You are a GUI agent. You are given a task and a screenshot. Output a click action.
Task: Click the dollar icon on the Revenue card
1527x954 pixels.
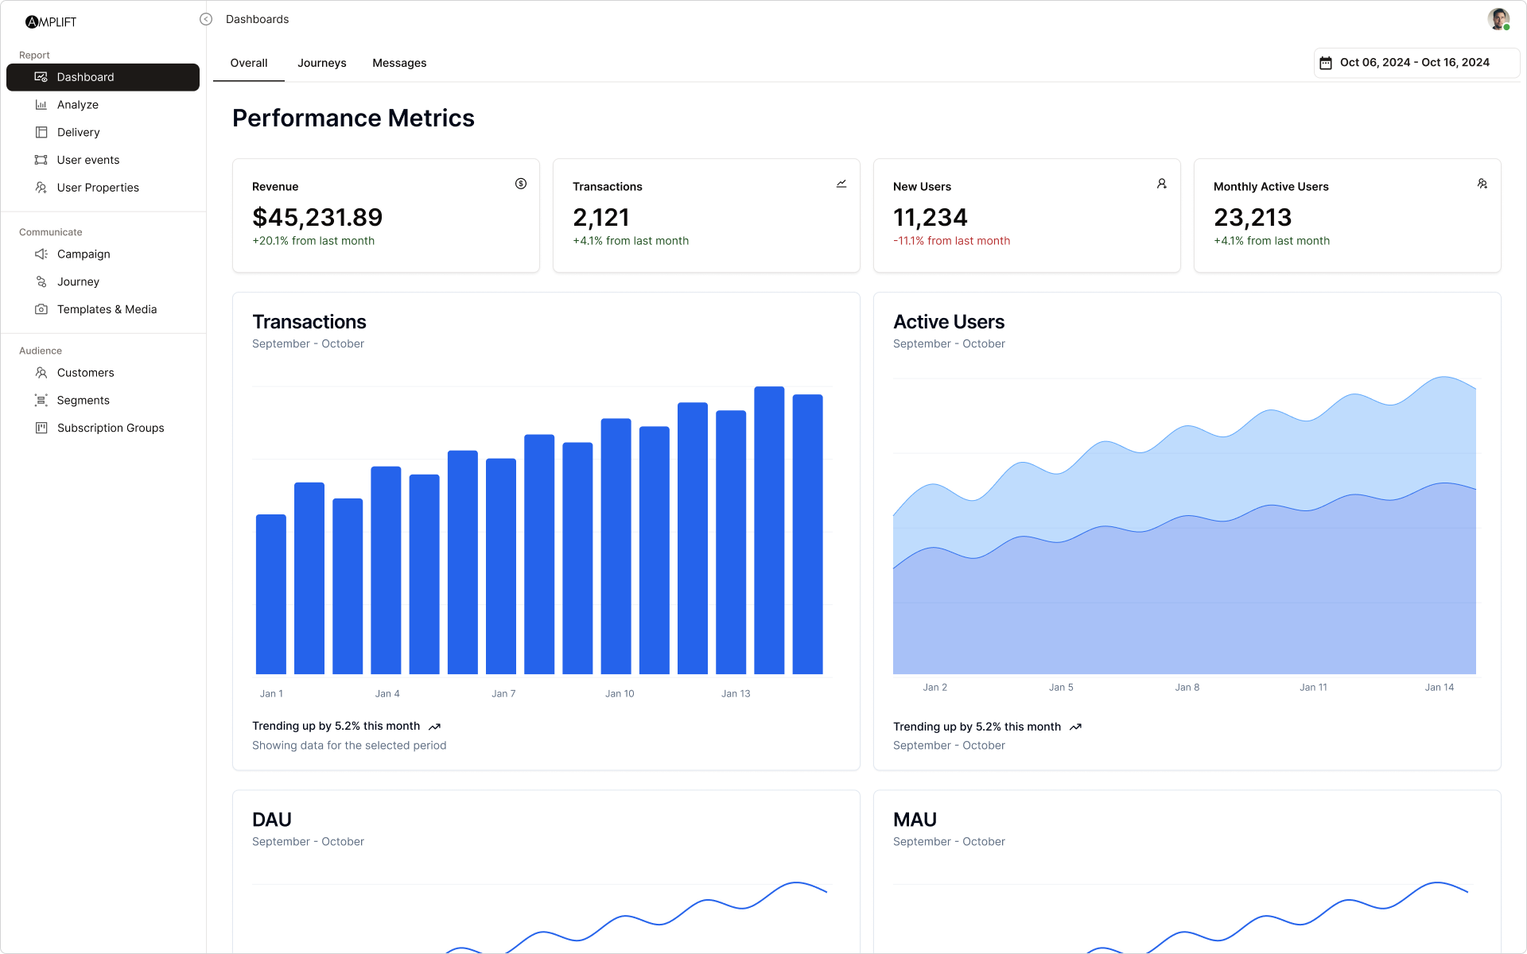coord(521,184)
